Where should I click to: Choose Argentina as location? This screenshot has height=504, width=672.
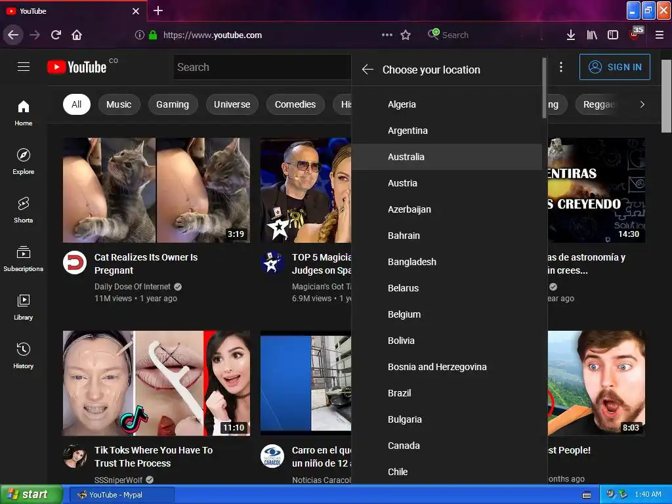[x=446, y=131]
